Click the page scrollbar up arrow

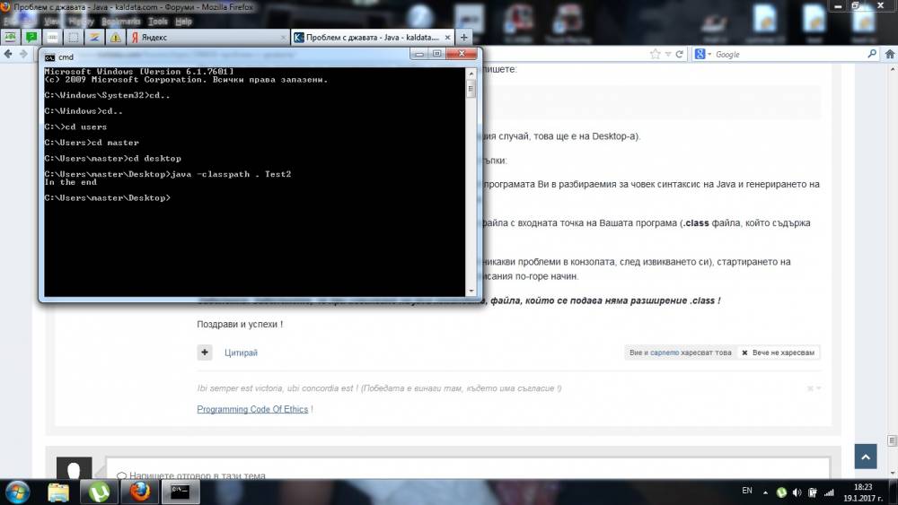[893, 69]
